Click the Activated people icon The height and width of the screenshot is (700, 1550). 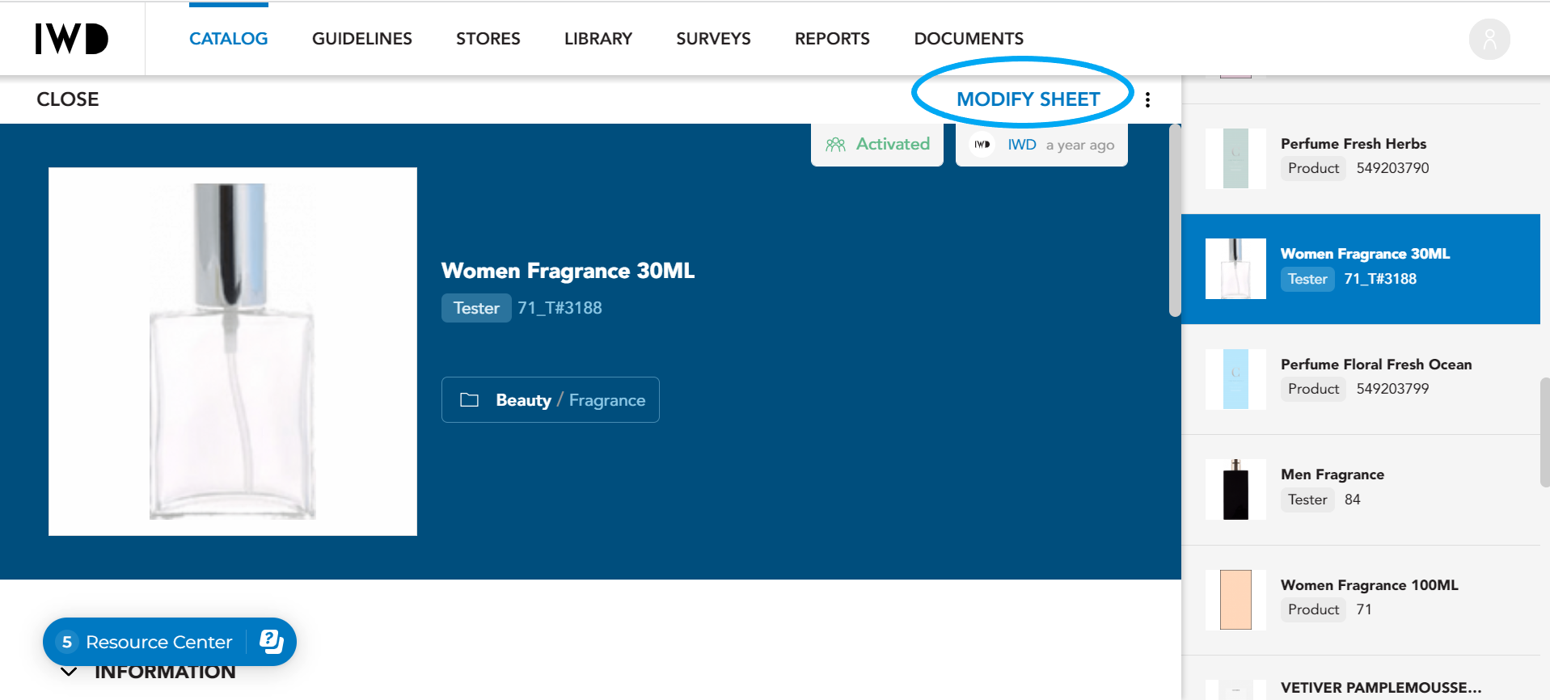coord(835,145)
